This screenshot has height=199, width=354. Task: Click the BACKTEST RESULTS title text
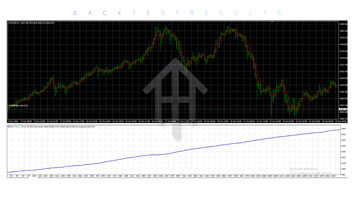[x=177, y=13]
